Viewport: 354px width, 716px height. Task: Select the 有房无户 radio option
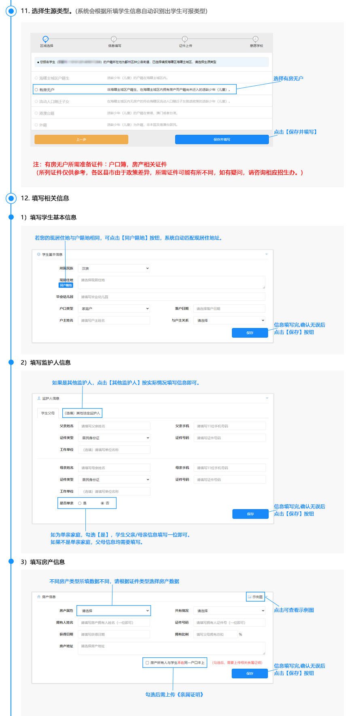coord(36,90)
